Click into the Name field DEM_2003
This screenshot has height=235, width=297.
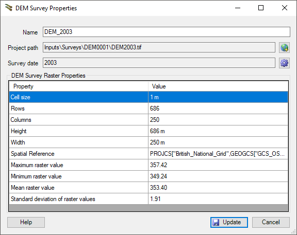point(167,32)
